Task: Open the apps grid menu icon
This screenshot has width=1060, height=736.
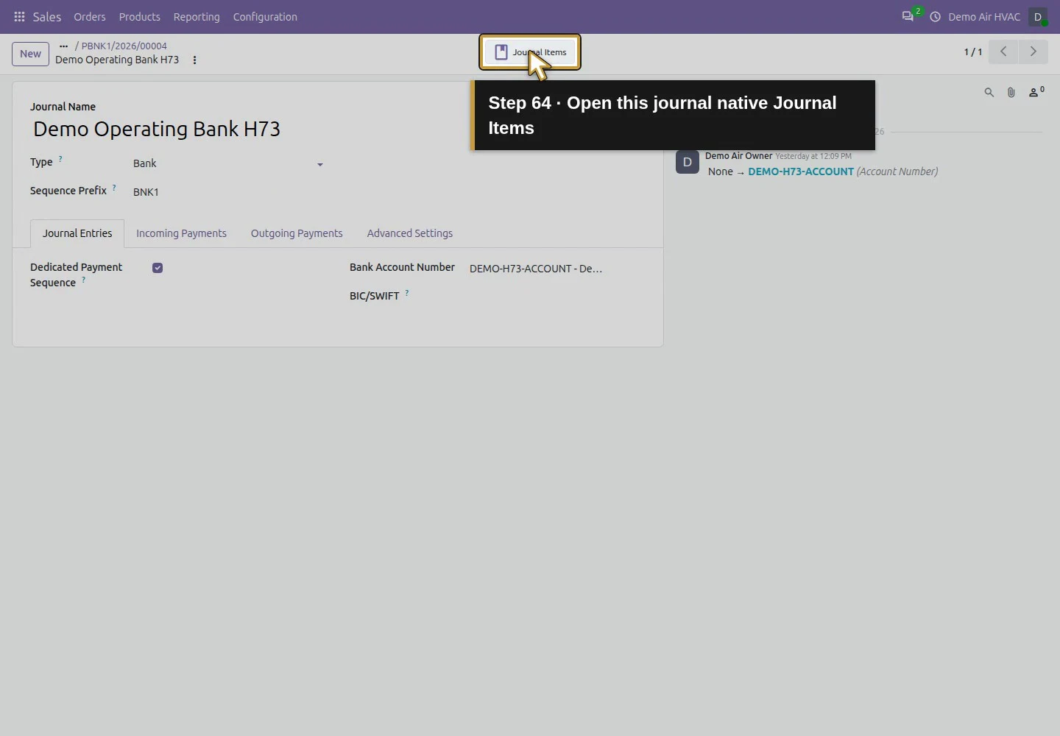Action: point(20,17)
